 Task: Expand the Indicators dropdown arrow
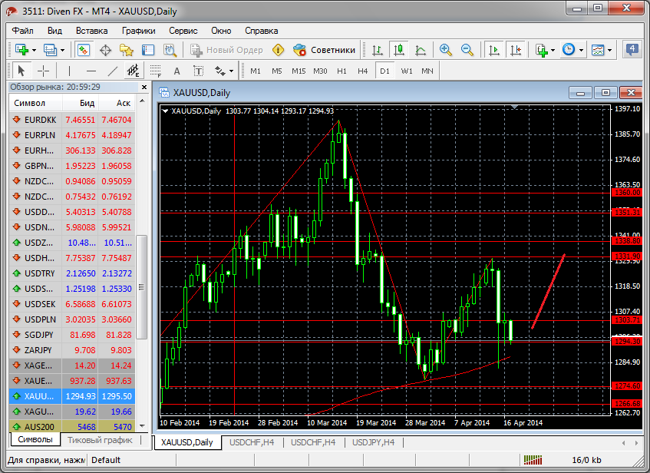[553, 50]
